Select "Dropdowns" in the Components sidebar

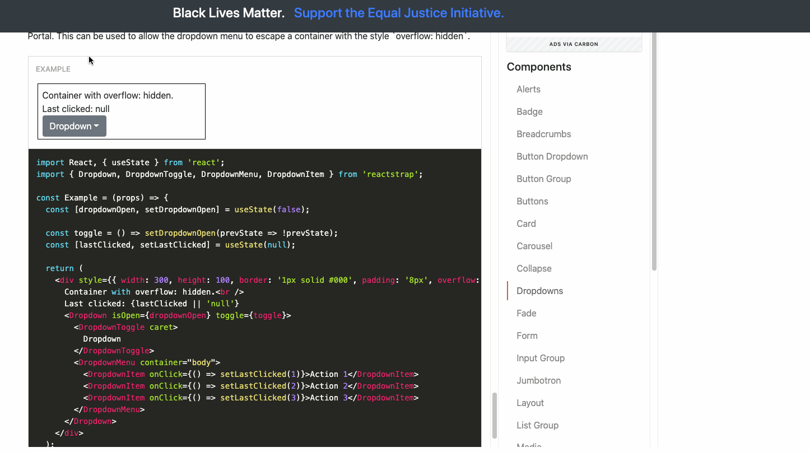point(539,291)
